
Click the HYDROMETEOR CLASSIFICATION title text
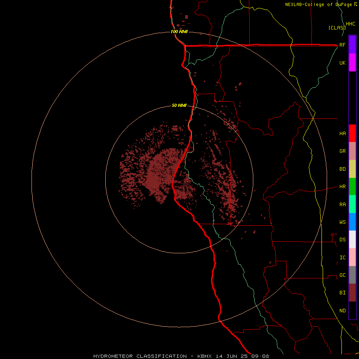(140, 356)
